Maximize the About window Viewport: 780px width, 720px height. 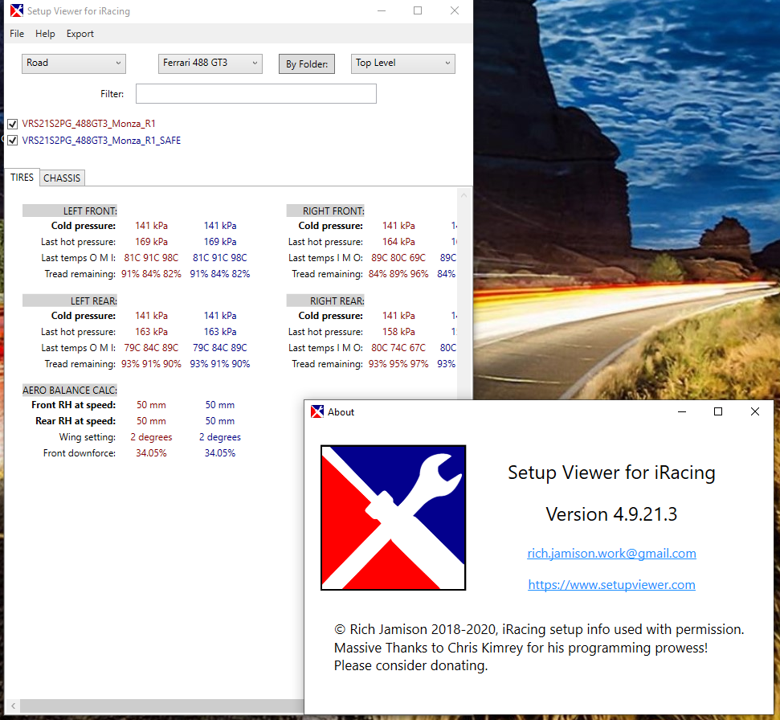click(718, 411)
